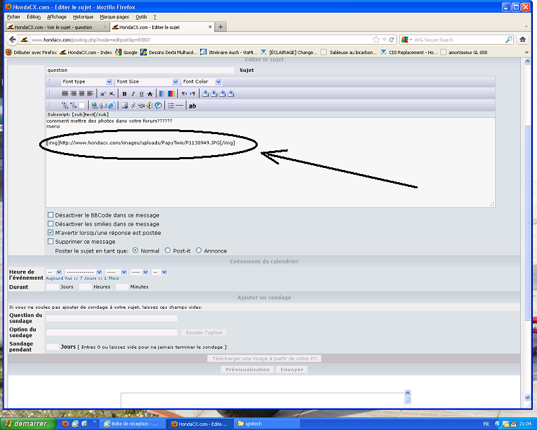Viewport: 537px width, 430px height.
Task: Open Édition menu
Action: pos(34,17)
